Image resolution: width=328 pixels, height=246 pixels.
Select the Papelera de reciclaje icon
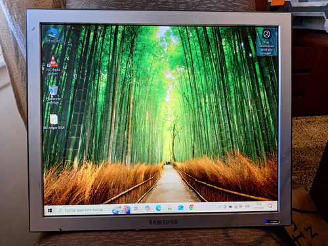tap(53, 94)
